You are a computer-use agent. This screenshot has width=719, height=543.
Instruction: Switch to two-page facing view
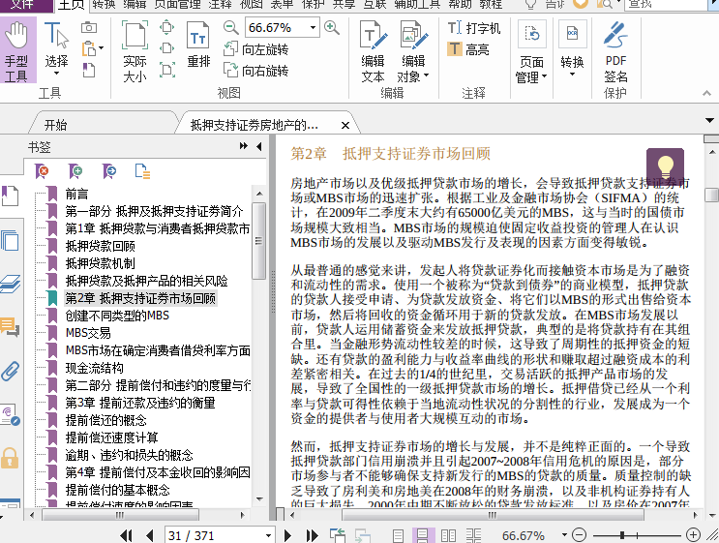443,535
